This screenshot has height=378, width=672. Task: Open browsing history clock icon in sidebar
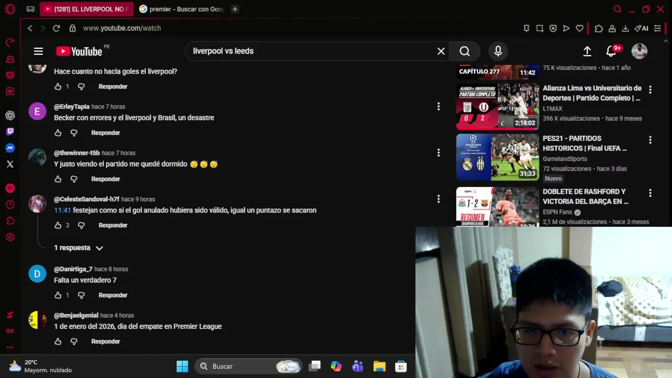[x=10, y=205]
